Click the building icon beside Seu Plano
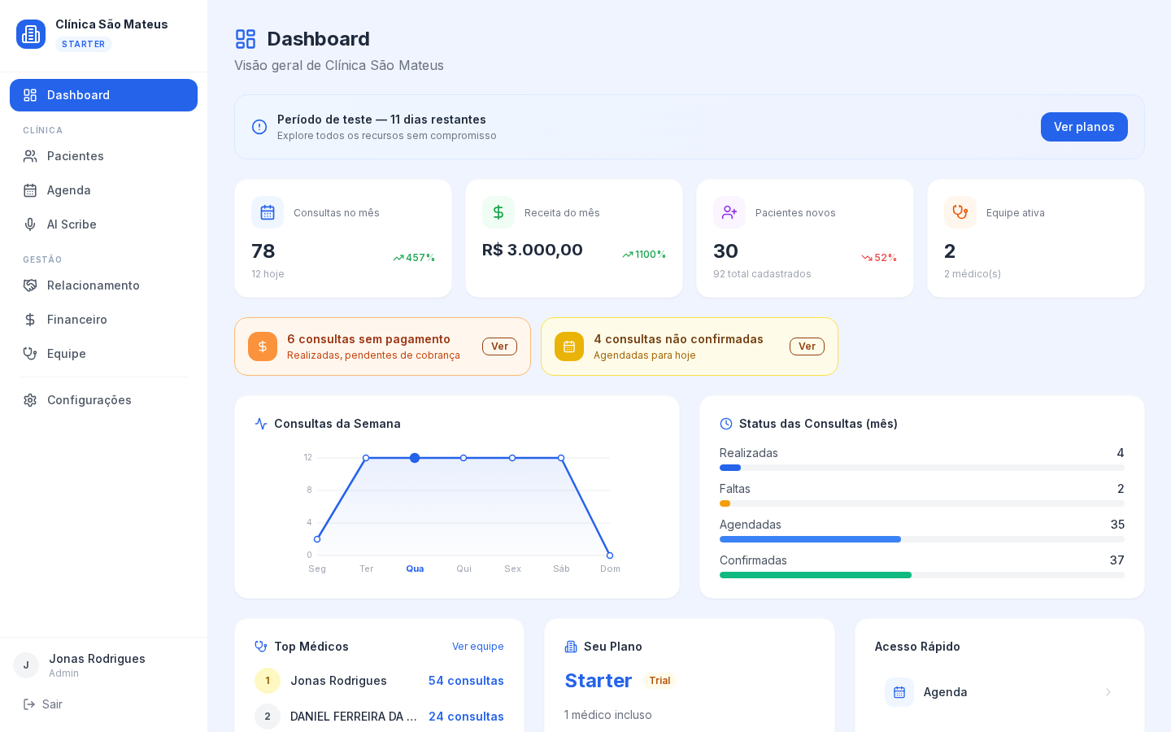This screenshot has width=1171, height=732. [571, 647]
